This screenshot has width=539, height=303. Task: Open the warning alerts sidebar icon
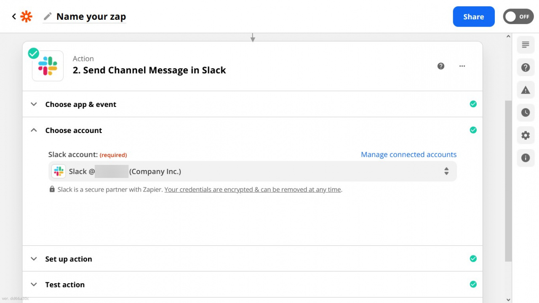[x=526, y=90]
